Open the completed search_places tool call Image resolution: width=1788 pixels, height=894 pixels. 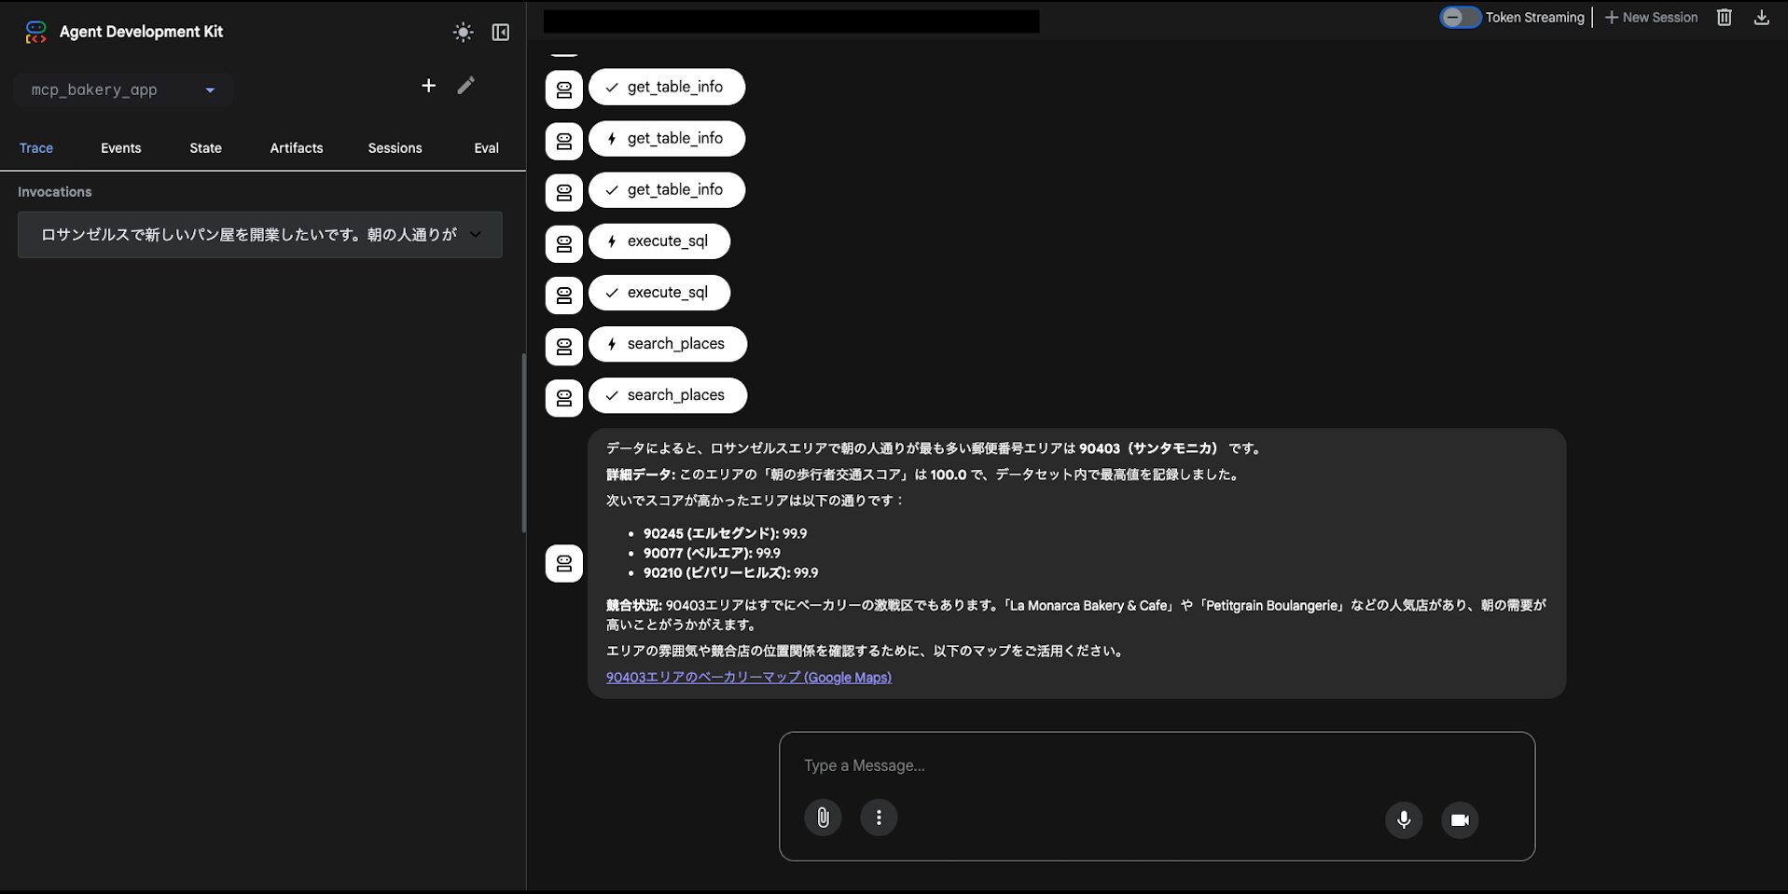click(x=668, y=395)
